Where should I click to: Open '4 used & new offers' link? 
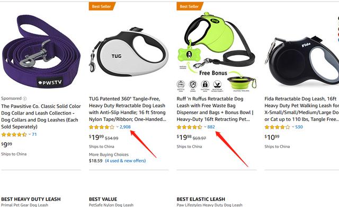click(126, 161)
